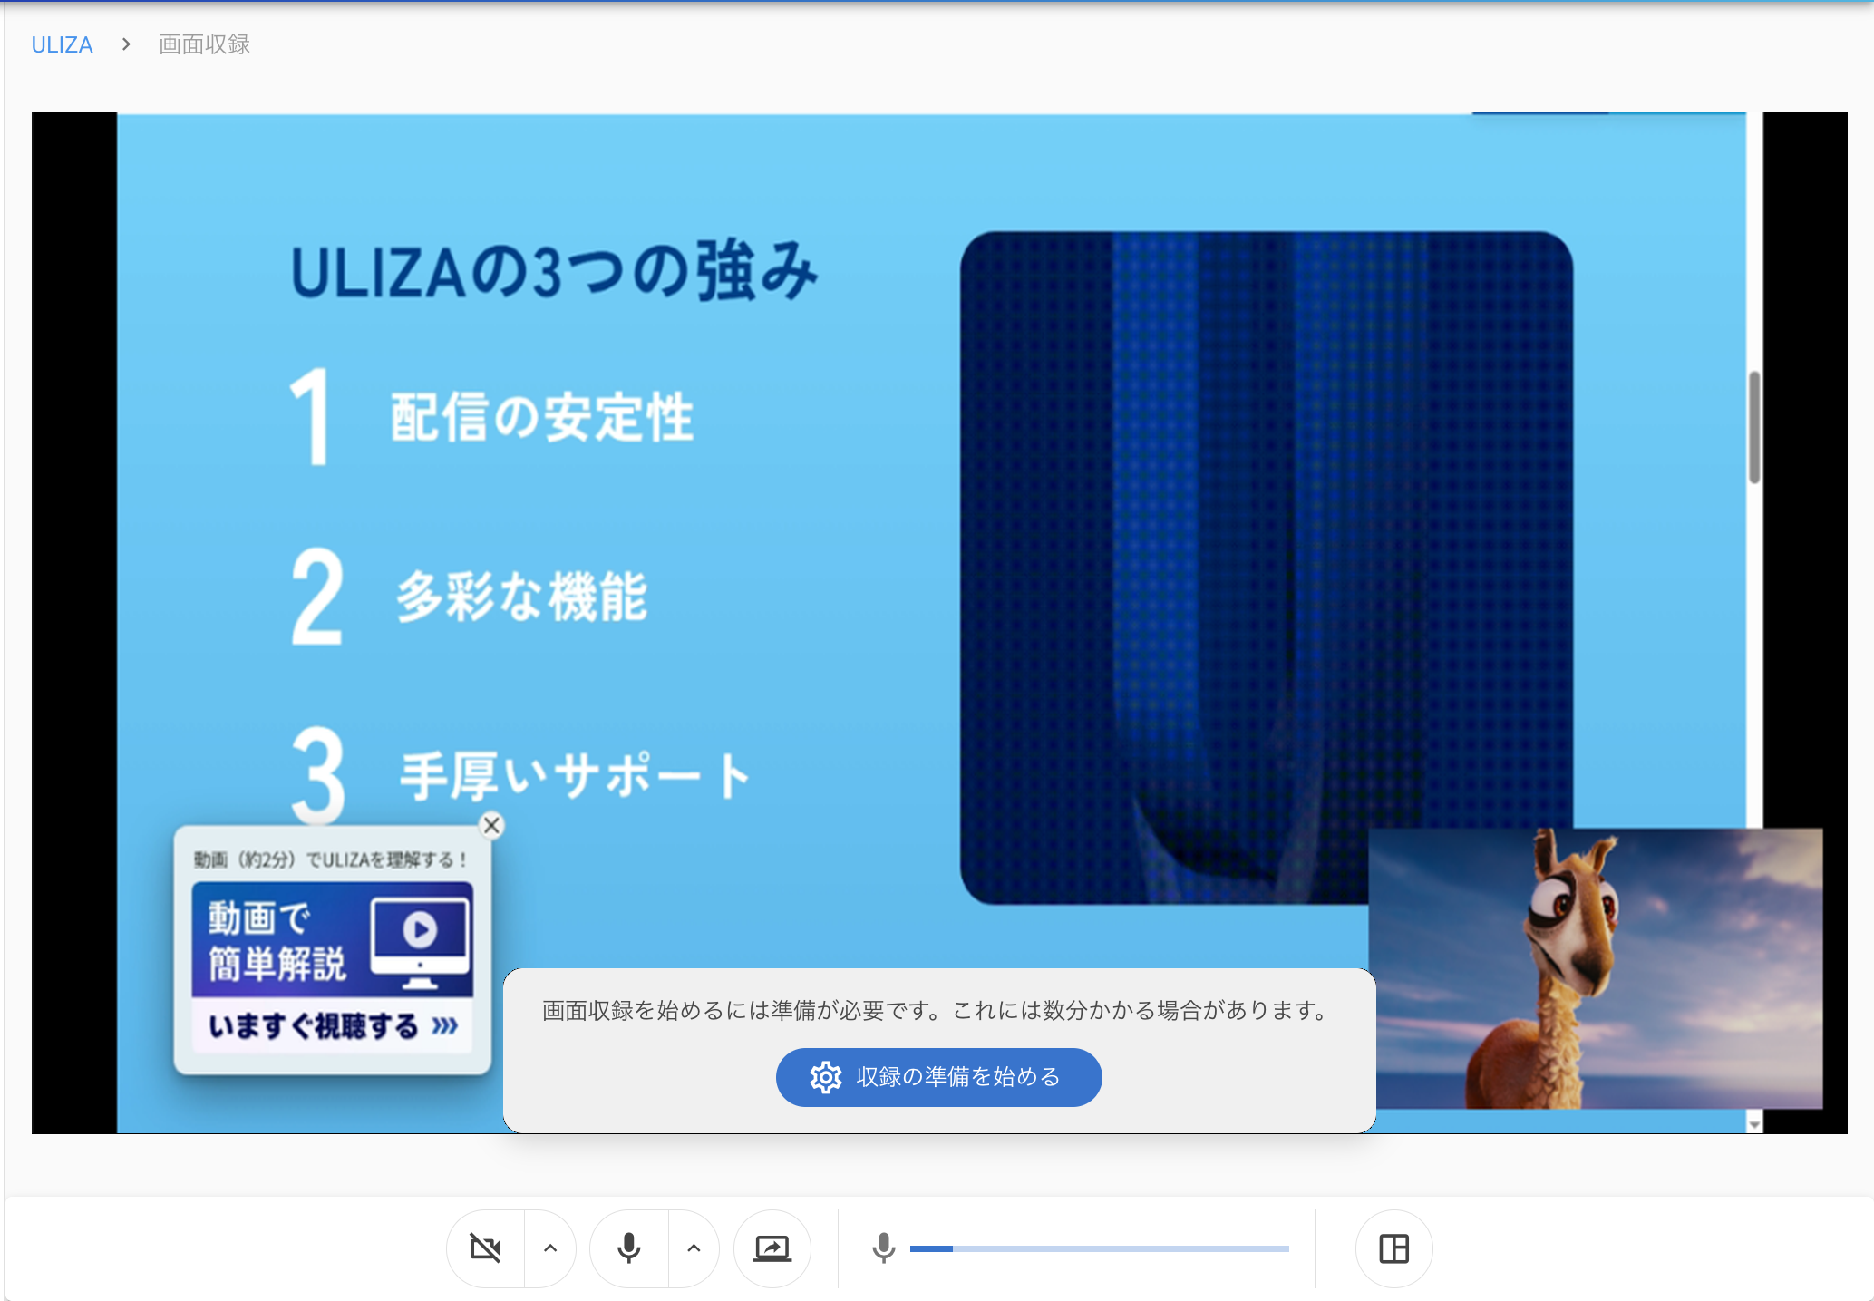Close the video explanation popup
Screen dimensions: 1874x1301
[x=491, y=825]
